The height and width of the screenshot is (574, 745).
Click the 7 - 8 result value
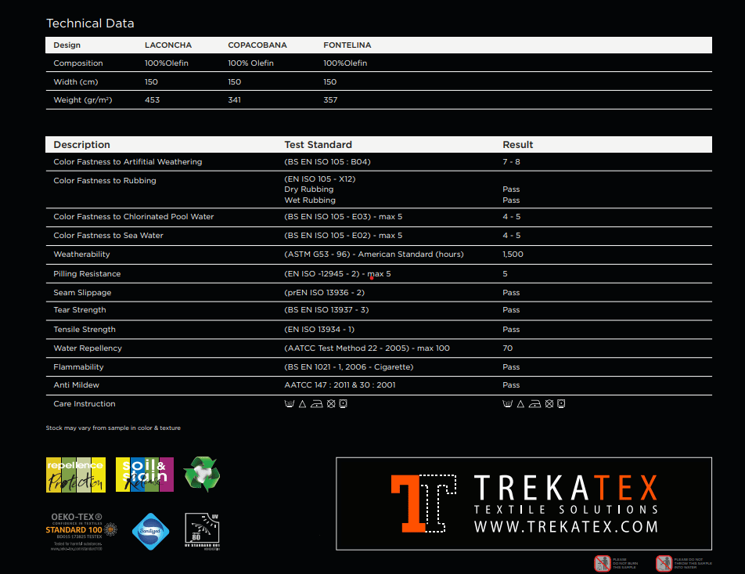(x=511, y=161)
